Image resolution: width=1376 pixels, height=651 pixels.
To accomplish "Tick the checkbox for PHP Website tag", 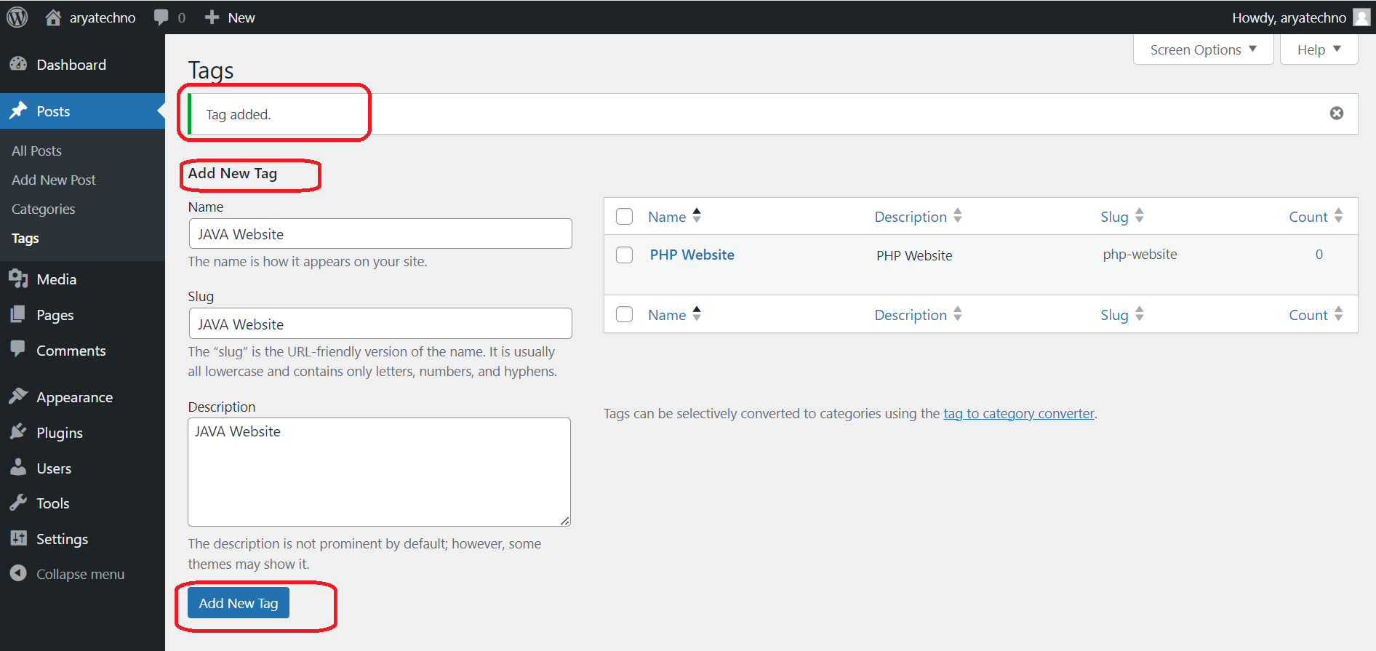I will coord(624,255).
